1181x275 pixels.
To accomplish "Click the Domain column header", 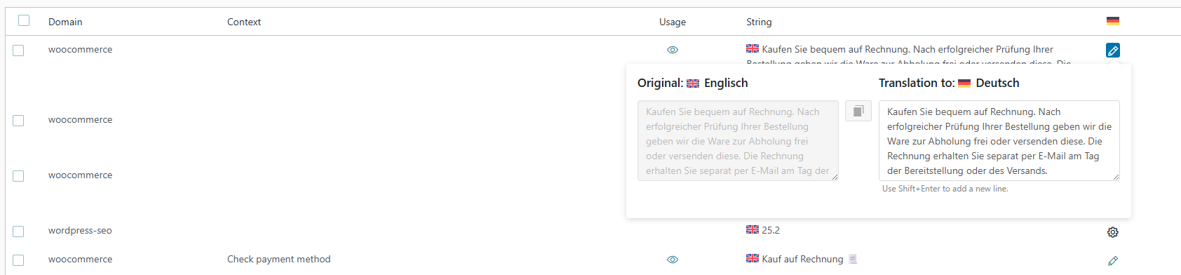I will [x=65, y=22].
